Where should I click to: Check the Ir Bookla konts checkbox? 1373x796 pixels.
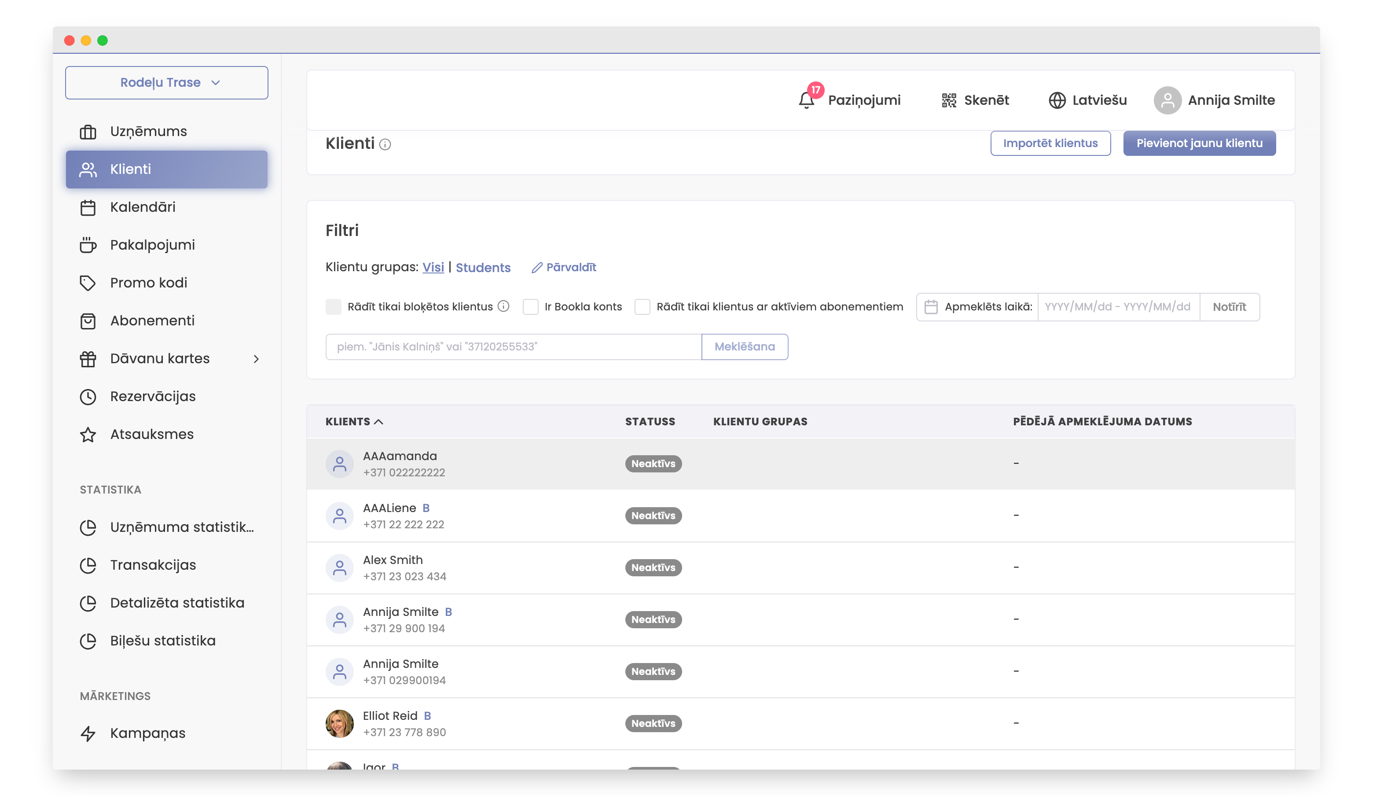pos(531,307)
